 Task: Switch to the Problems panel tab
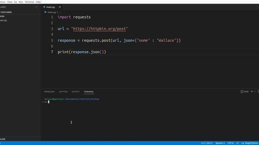click(49, 92)
